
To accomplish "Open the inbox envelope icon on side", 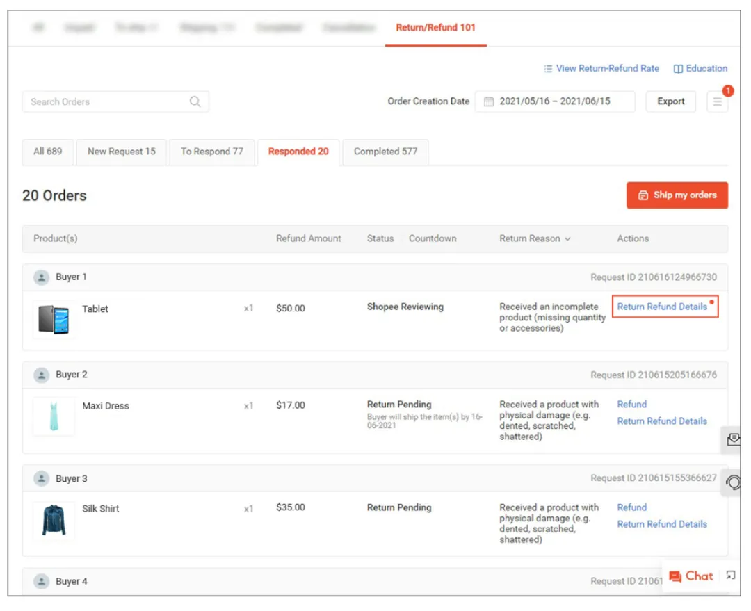I will 733,439.
